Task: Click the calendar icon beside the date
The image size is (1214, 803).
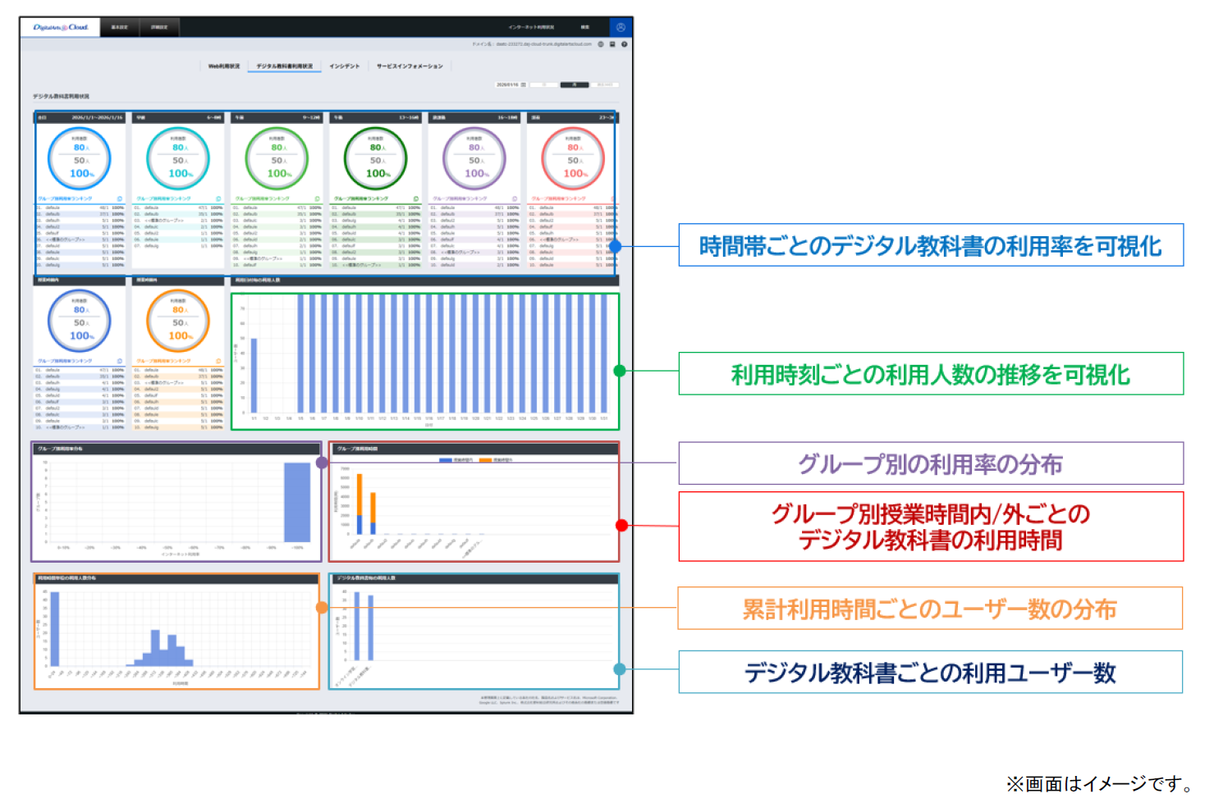Action: tap(524, 84)
